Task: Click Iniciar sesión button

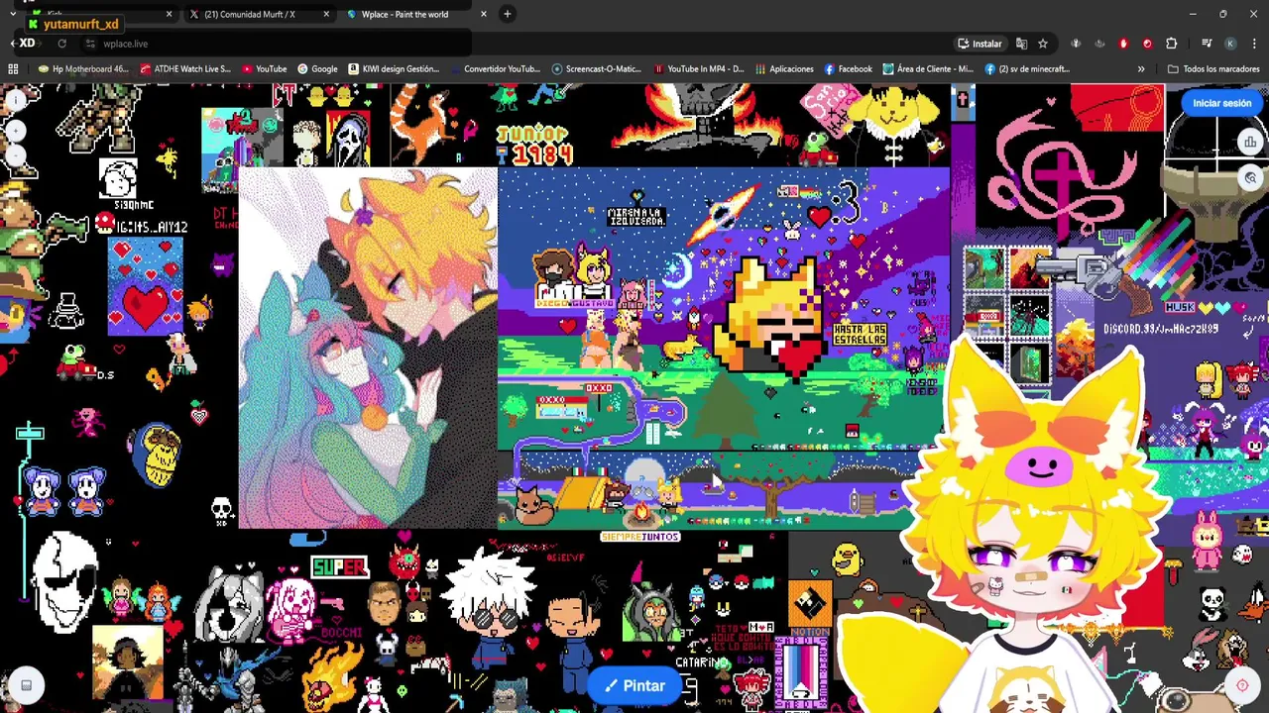Action: pos(1221,103)
